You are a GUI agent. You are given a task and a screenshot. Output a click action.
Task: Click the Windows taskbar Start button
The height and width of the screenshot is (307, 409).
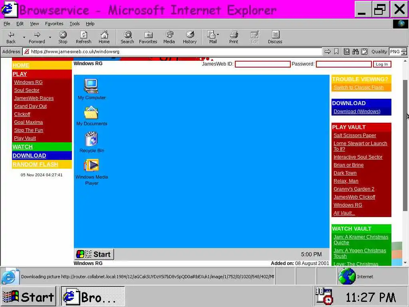tap(28, 297)
